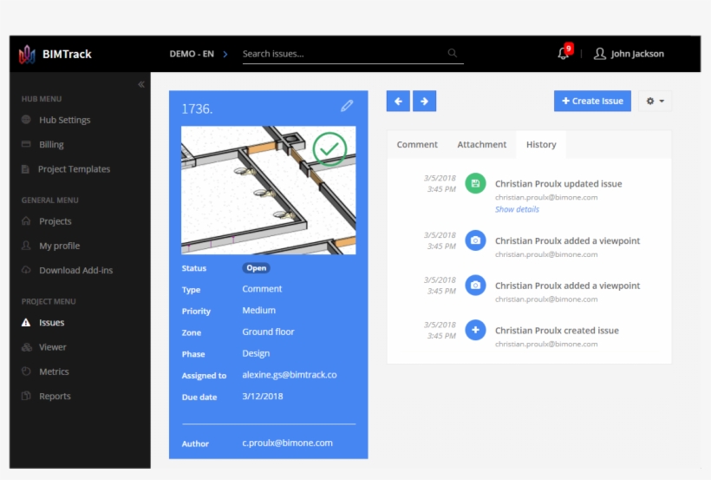
Task: Open Hub Settings globe icon
Action: tap(26, 120)
